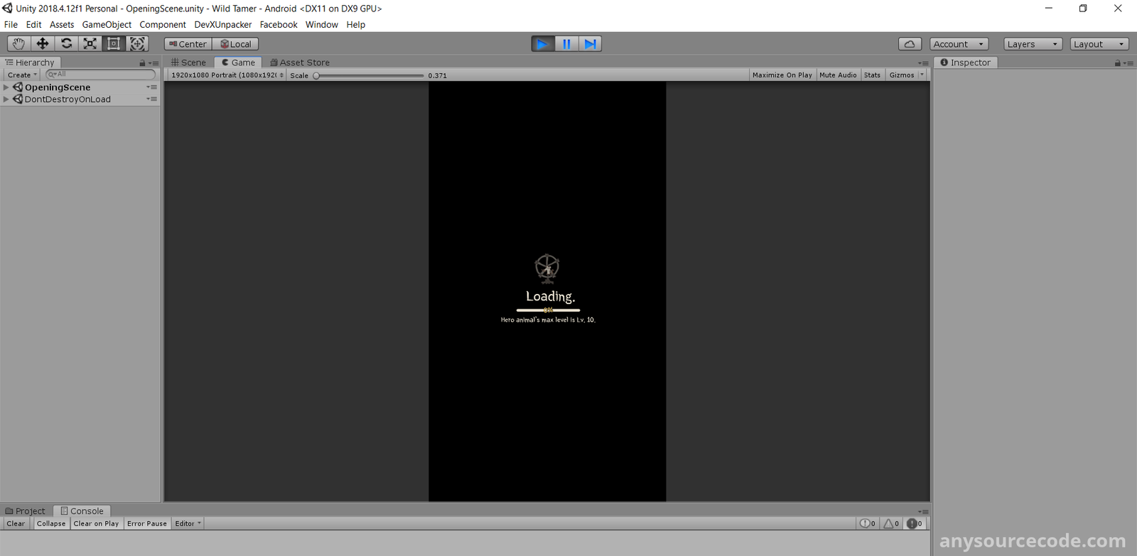This screenshot has width=1137, height=556.
Task: Toggle Mute Audio in Game view
Action: point(838,75)
